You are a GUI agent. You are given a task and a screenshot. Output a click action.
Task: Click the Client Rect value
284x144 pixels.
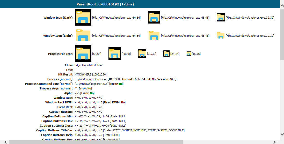(x=88, y=107)
